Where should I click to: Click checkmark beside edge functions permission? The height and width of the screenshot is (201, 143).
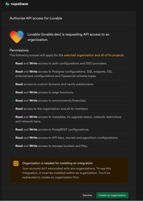[x=12, y=93]
